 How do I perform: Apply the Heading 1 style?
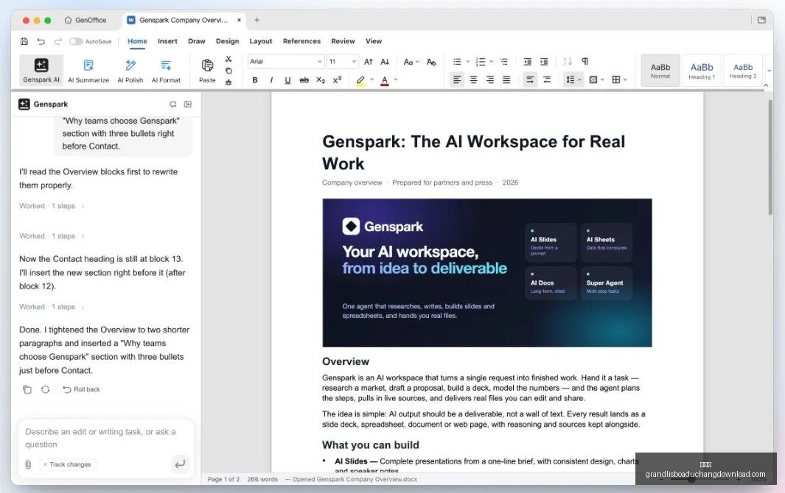click(x=702, y=71)
